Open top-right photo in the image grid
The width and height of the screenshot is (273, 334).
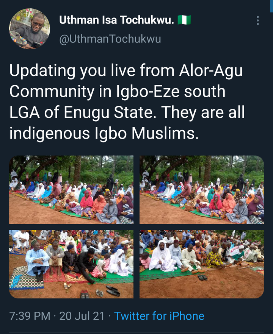(x=202, y=190)
